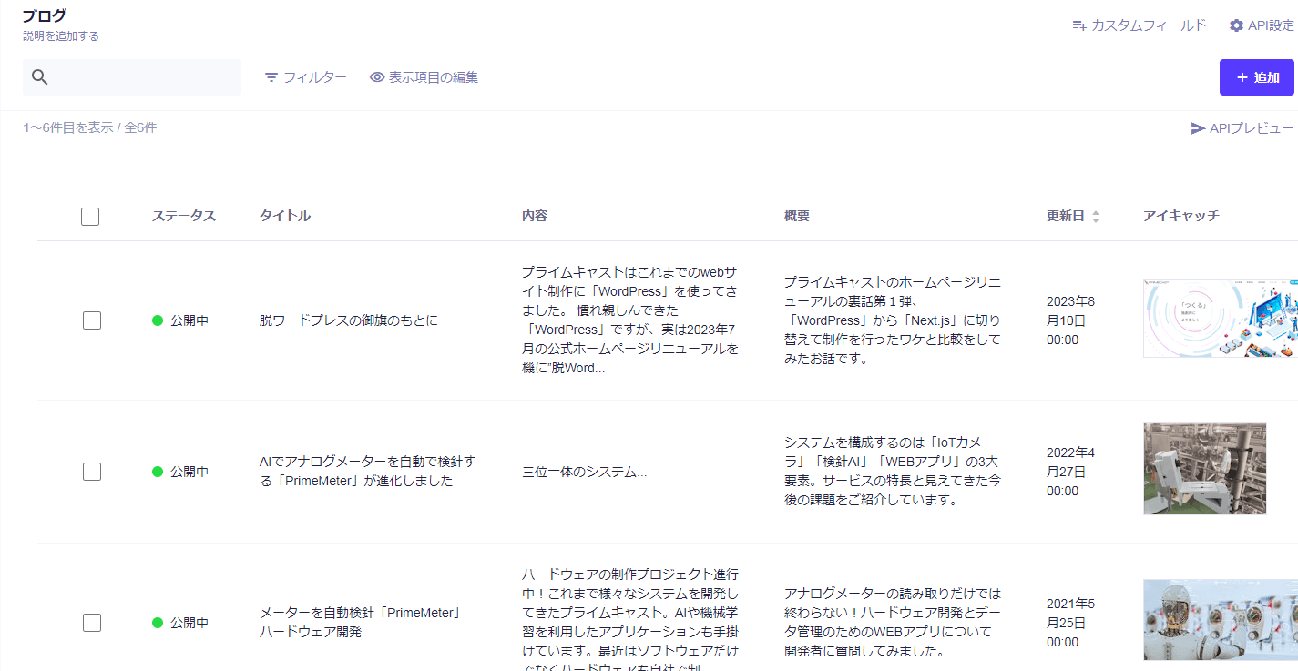Click the eye icon for 表示項目の編集
Screen dimensions: 1298x671
[x=377, y=77]
